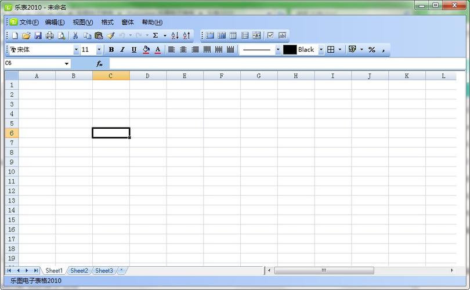
Task: Switch to the Sheet3 tab
Action: (x=104, y=271)
